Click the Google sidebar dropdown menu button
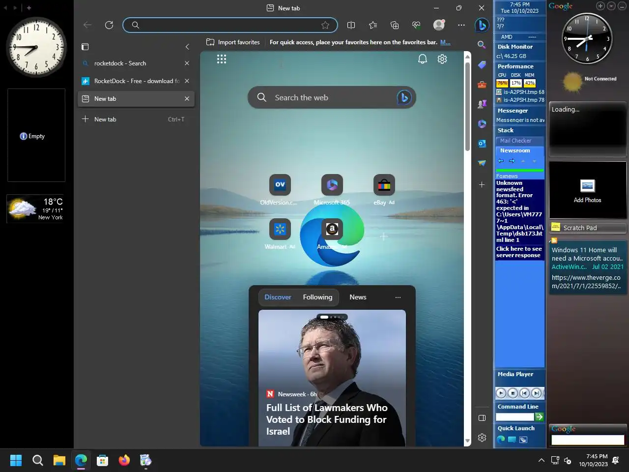Image resolution: width=629 pixels, height=472 pixels. (611, 6)
